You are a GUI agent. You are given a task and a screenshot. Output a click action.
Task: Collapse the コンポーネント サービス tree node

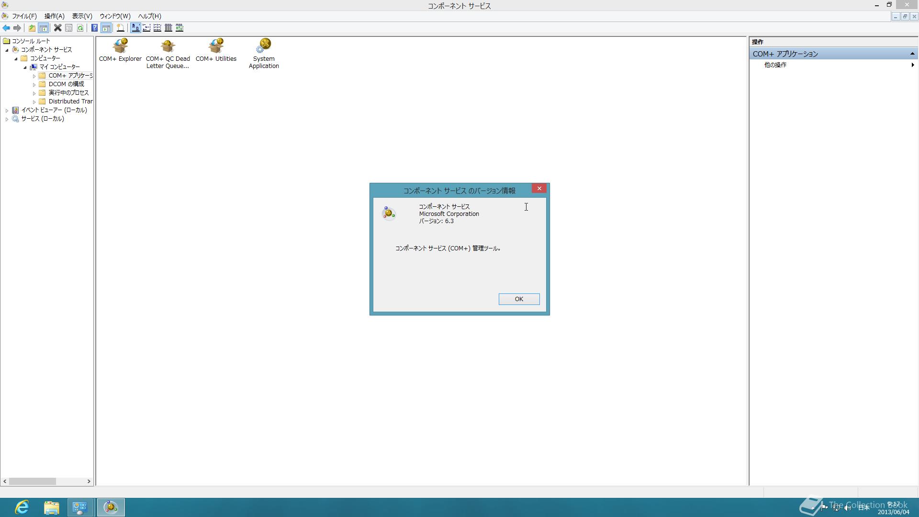7,50
